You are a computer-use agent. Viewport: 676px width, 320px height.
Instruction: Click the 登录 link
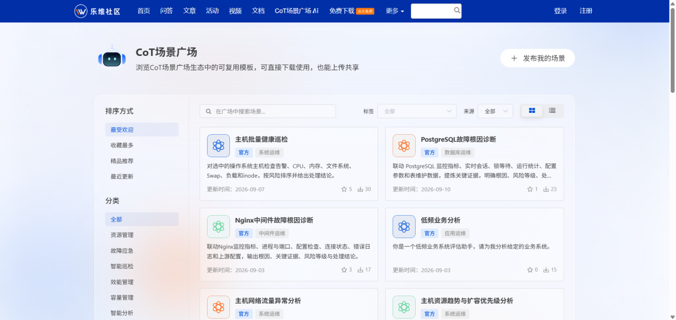pyautogui.click(x=560, y=11)
